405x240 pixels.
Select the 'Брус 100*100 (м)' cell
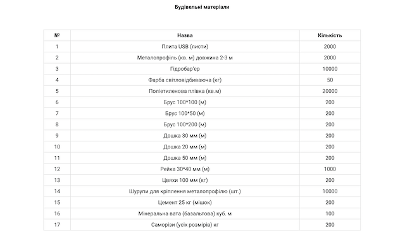point(185,102)
